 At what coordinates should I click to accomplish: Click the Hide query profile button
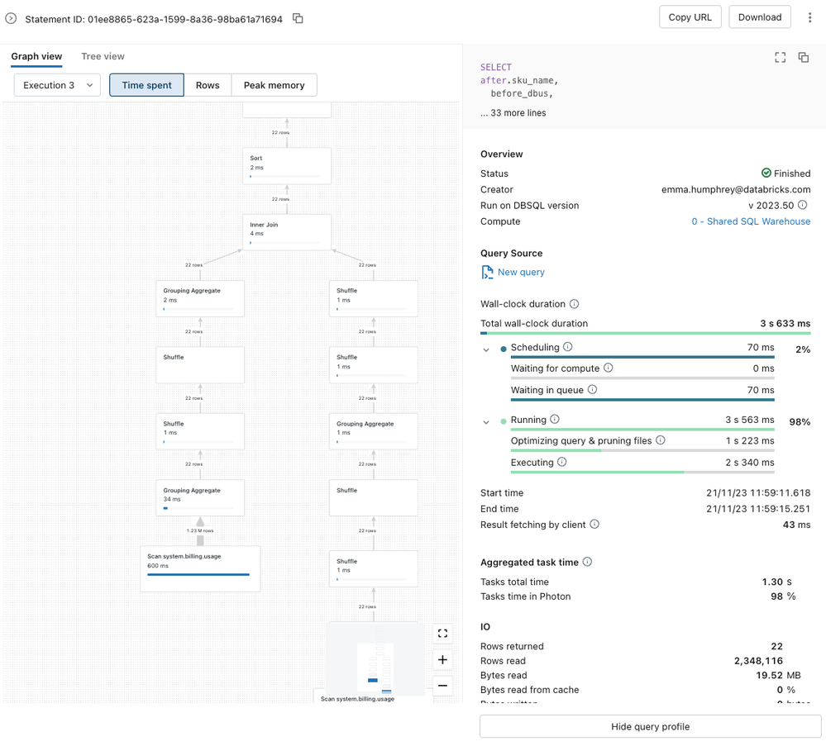[650, 727]
